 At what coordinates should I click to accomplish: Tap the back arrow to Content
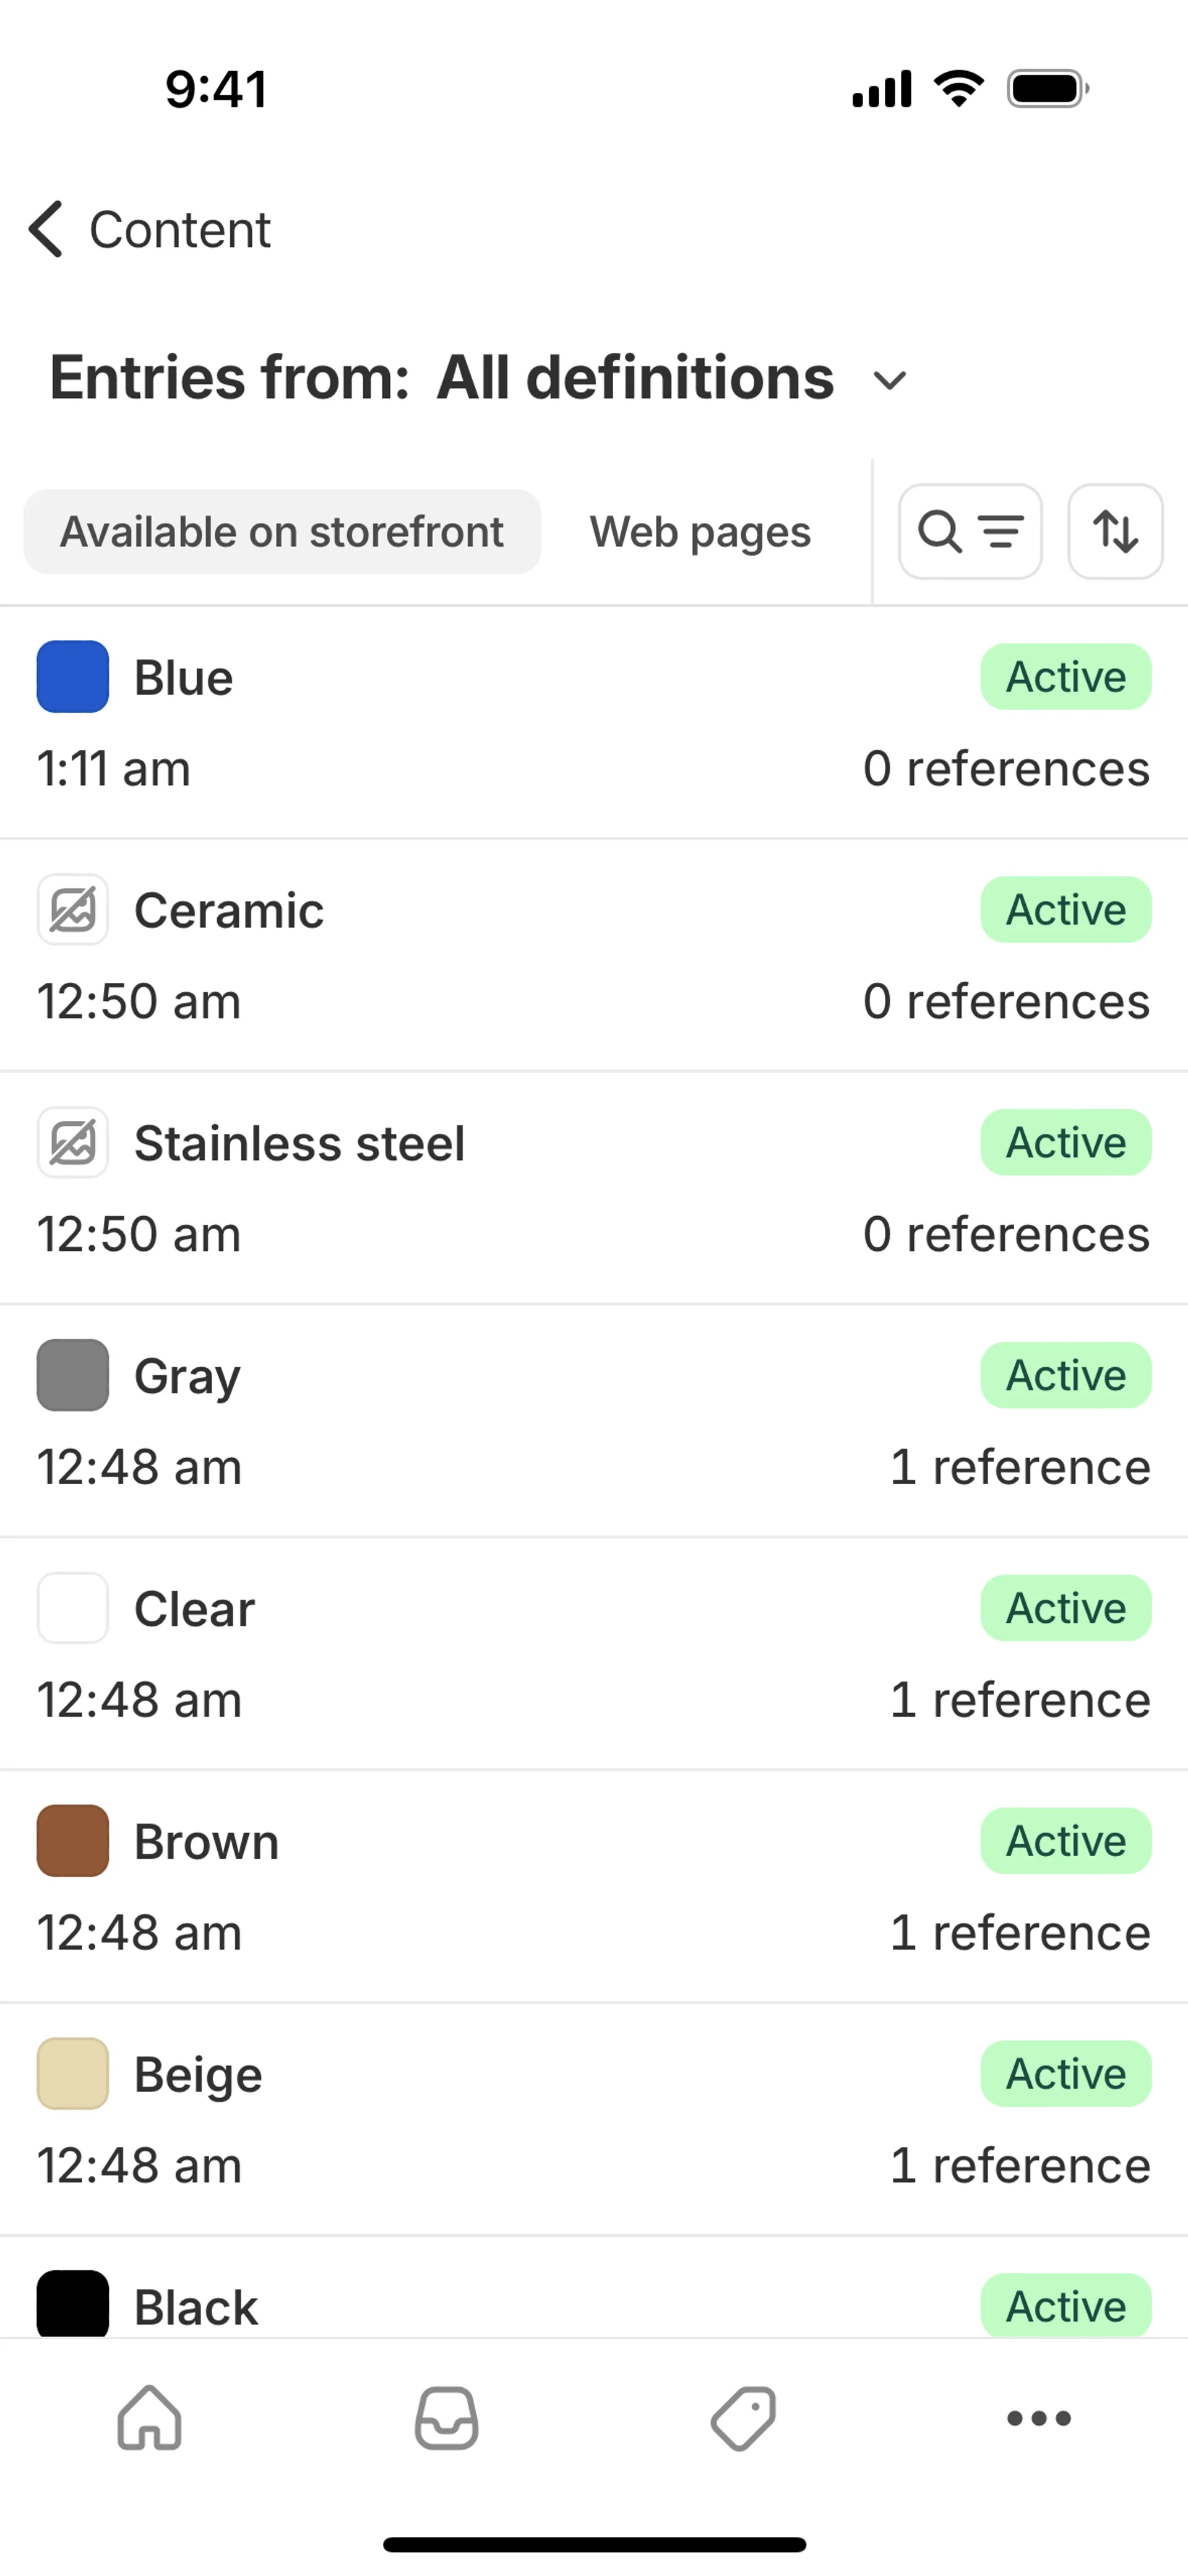[x=46, y=229]
